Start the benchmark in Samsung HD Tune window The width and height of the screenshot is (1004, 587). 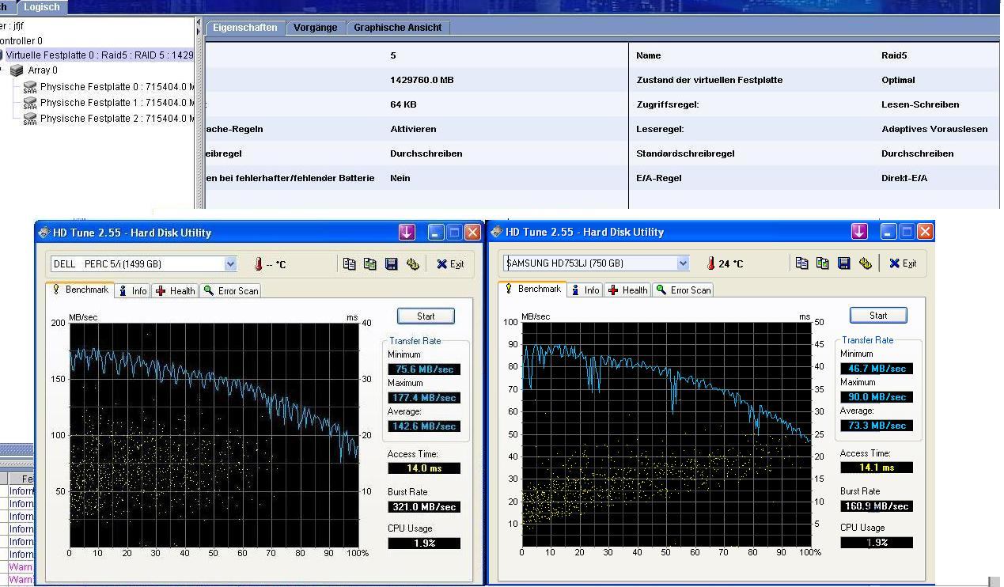(878, 316)
